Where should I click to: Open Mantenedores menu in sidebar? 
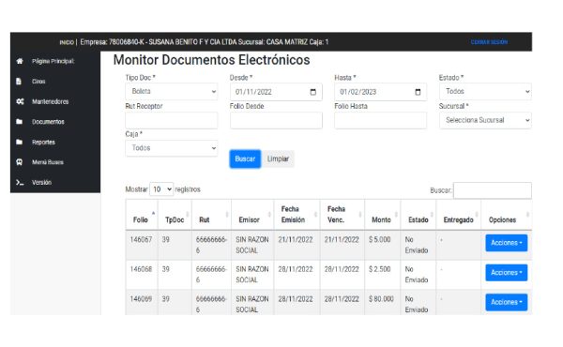51,101
